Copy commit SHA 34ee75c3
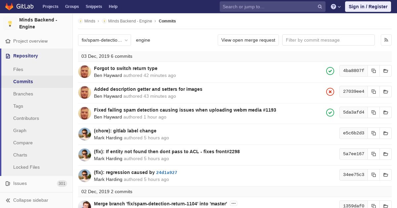 pyautogui.click(x=374, y=175)
